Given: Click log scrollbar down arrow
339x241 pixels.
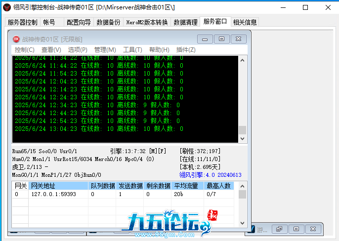Looking at the screenshot, I should click(x=242, y=139).
